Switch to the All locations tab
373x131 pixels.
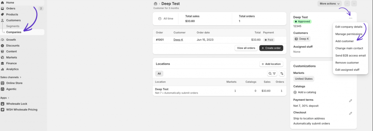click(x=159, y=74)
